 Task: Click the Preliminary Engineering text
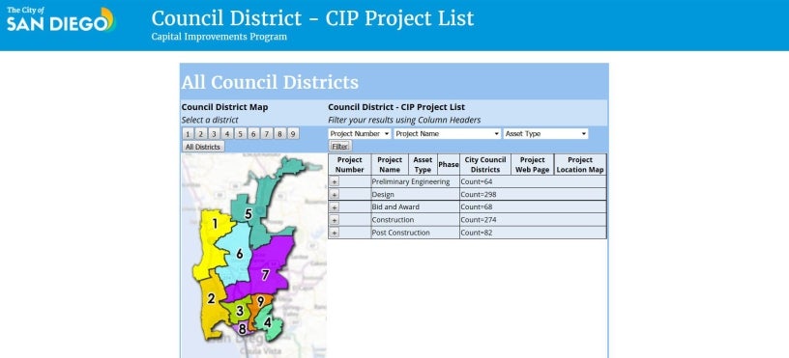(411, 181)
